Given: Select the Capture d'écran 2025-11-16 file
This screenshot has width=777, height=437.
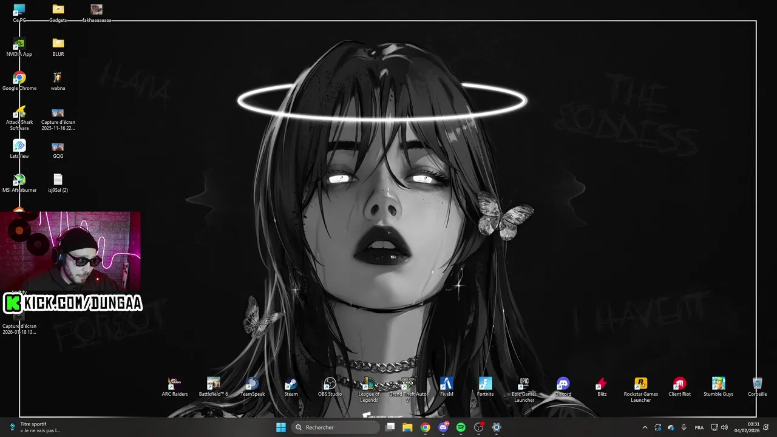Looking at the screenshot, I should pyautogui.click(x=58, y=118).
